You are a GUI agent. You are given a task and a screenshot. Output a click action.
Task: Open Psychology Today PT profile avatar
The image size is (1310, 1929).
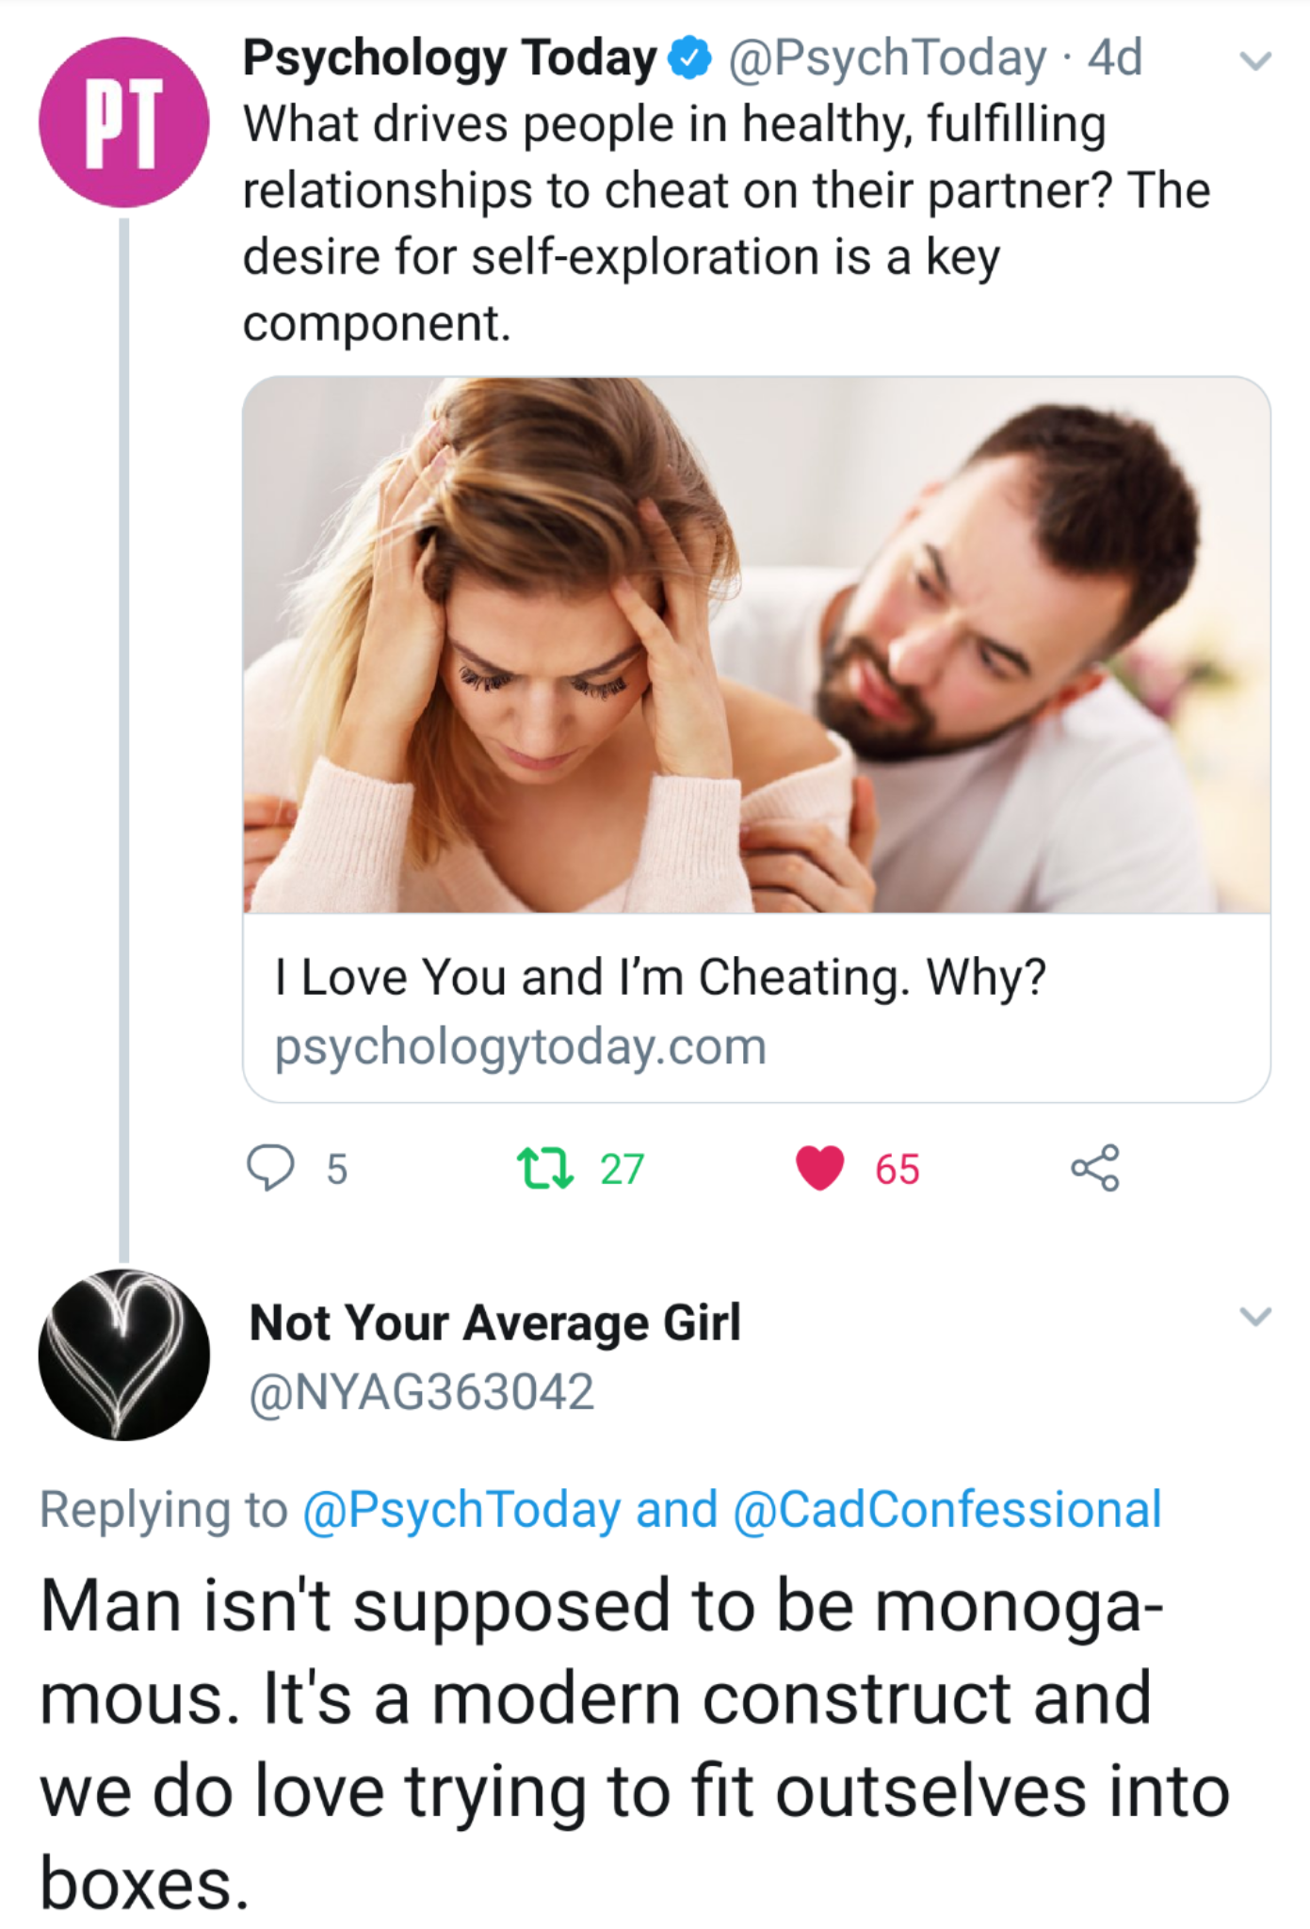pyautogui.click(x=123, y=122)
